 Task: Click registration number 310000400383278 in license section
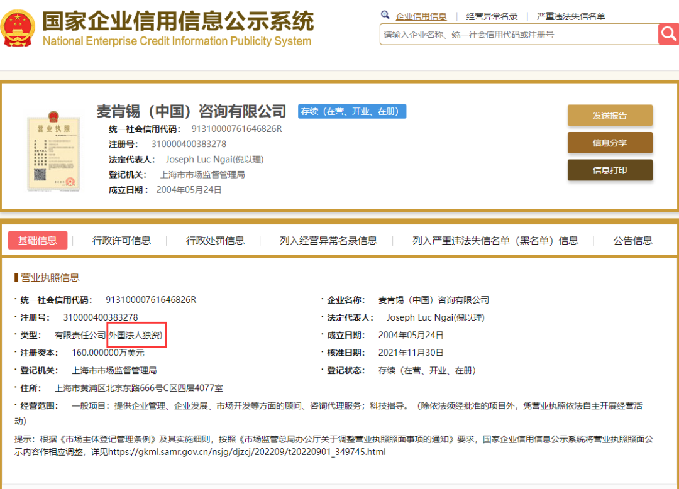101,317
